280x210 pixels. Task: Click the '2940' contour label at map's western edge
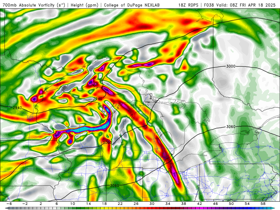click(17, 108)
